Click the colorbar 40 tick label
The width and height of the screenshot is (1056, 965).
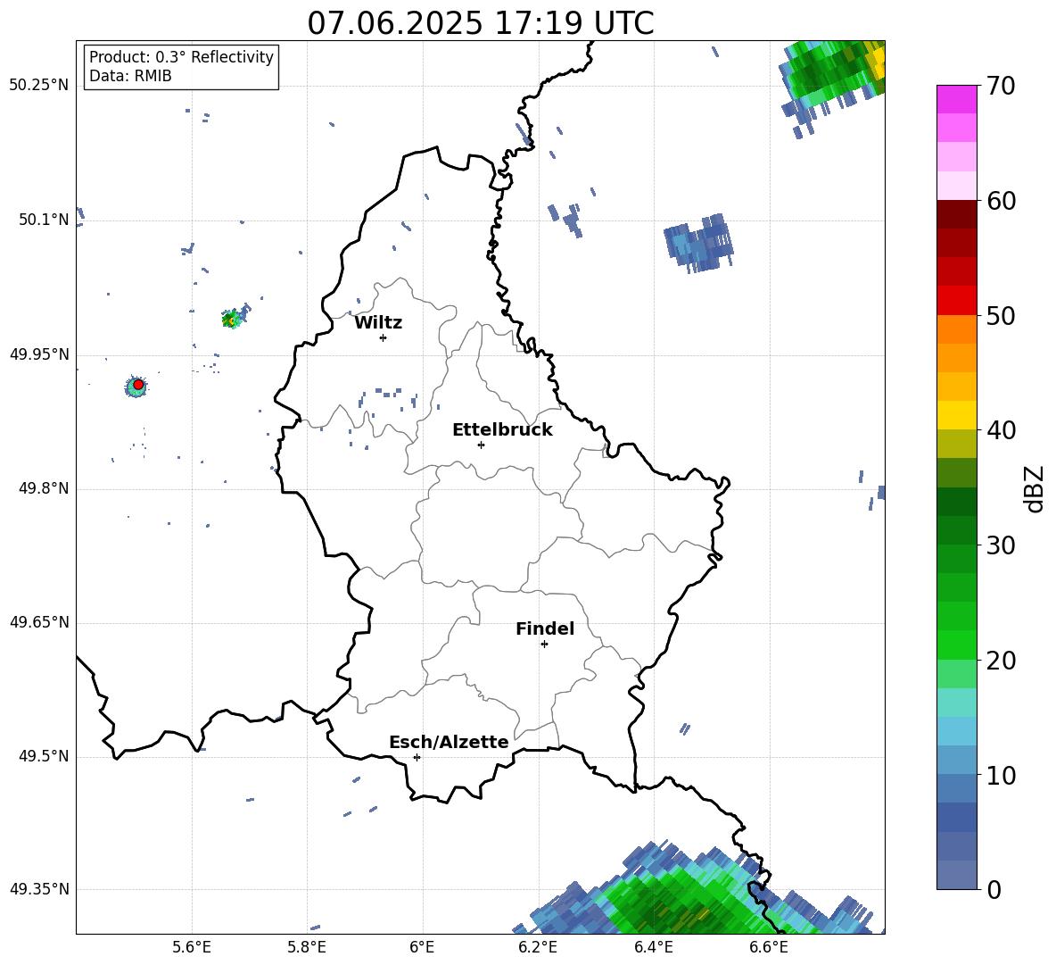1001,430
